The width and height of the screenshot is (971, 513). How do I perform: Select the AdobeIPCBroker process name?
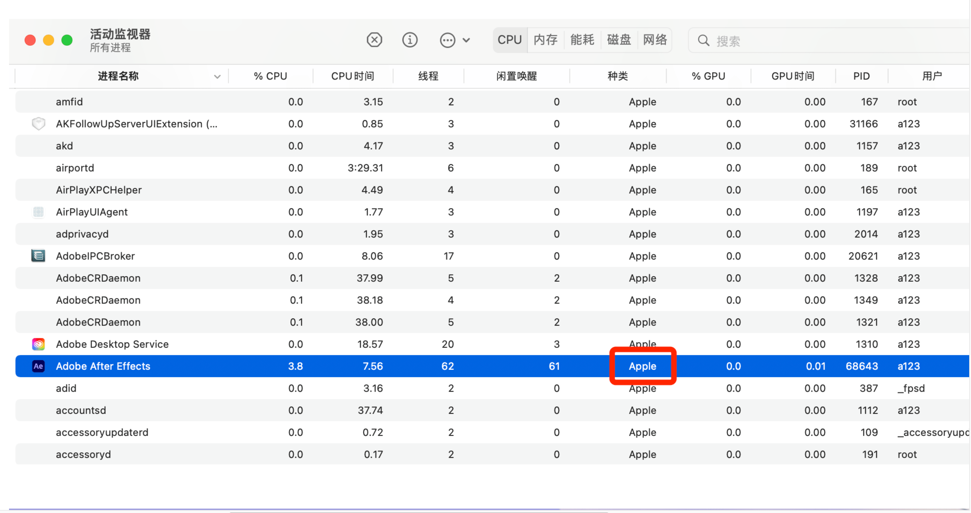(95, 256)
